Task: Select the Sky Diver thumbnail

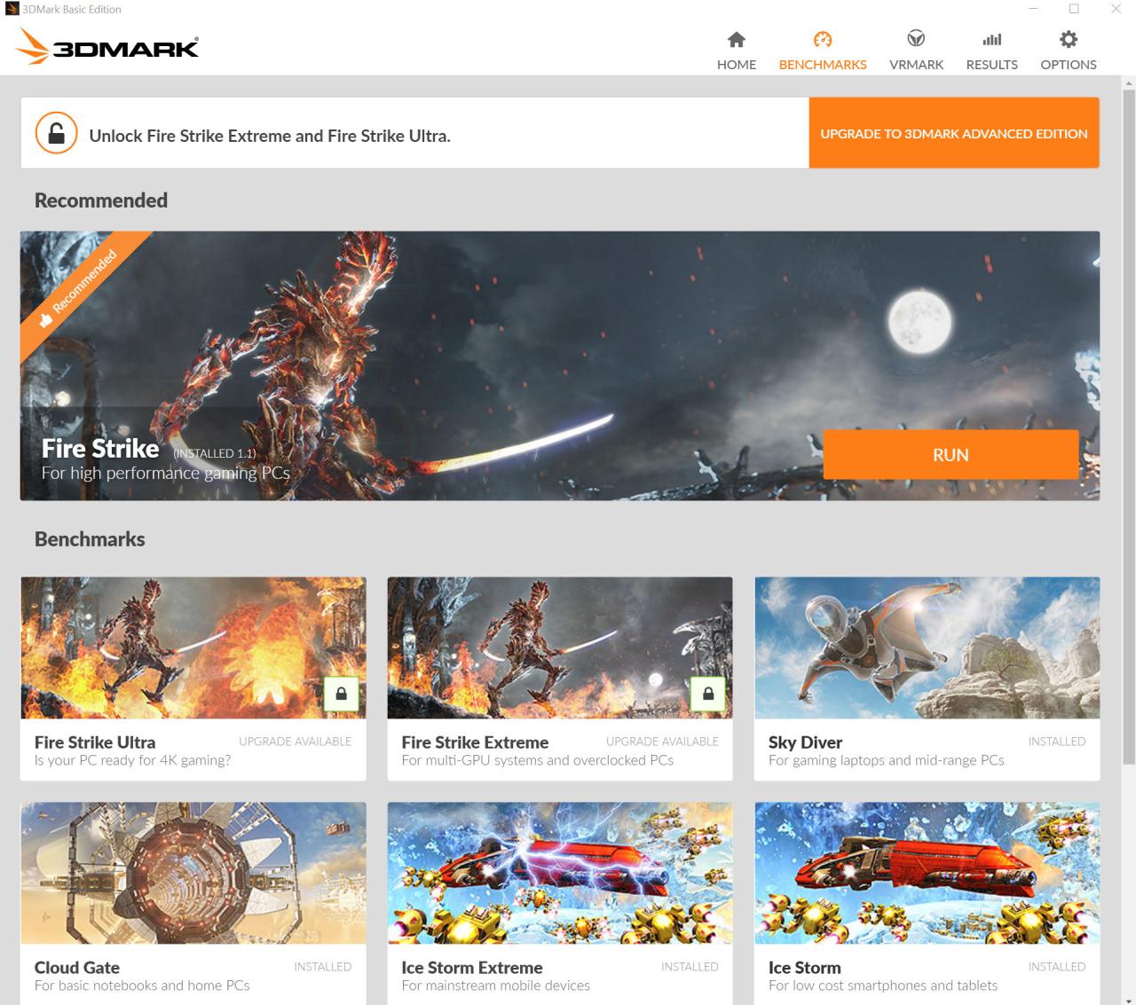Action: click(927, 648)
